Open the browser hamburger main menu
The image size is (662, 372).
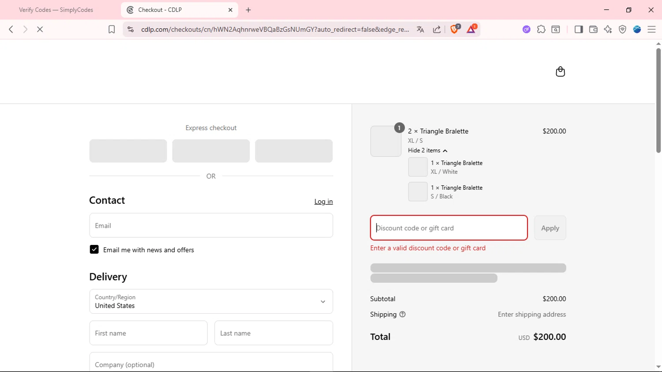[x=651, y=29]
